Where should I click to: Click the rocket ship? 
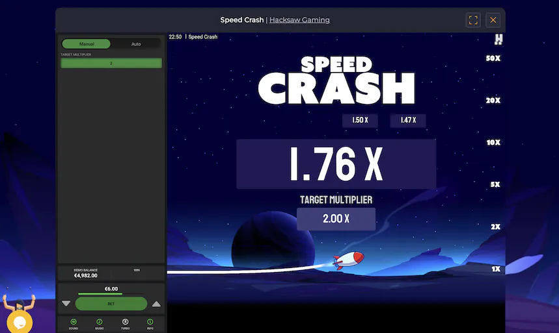click(x=348, y=260)
